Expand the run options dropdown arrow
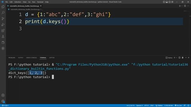 coord(182,6)
